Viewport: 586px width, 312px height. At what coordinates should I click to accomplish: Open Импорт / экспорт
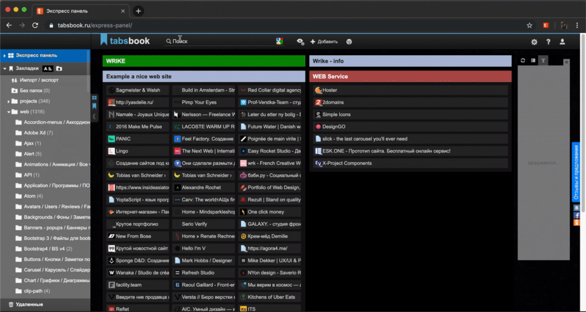point(39,80)
